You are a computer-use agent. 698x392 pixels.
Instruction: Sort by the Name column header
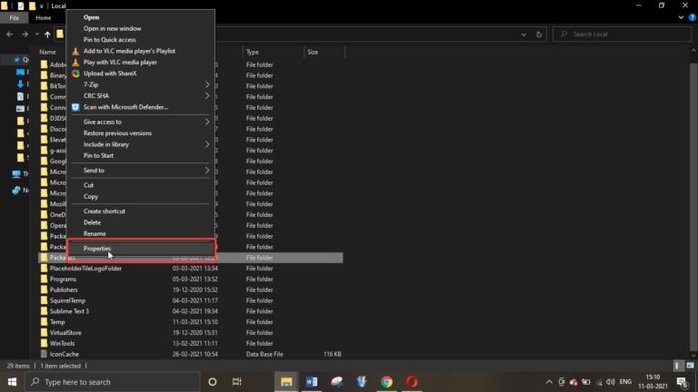(47, 52)
